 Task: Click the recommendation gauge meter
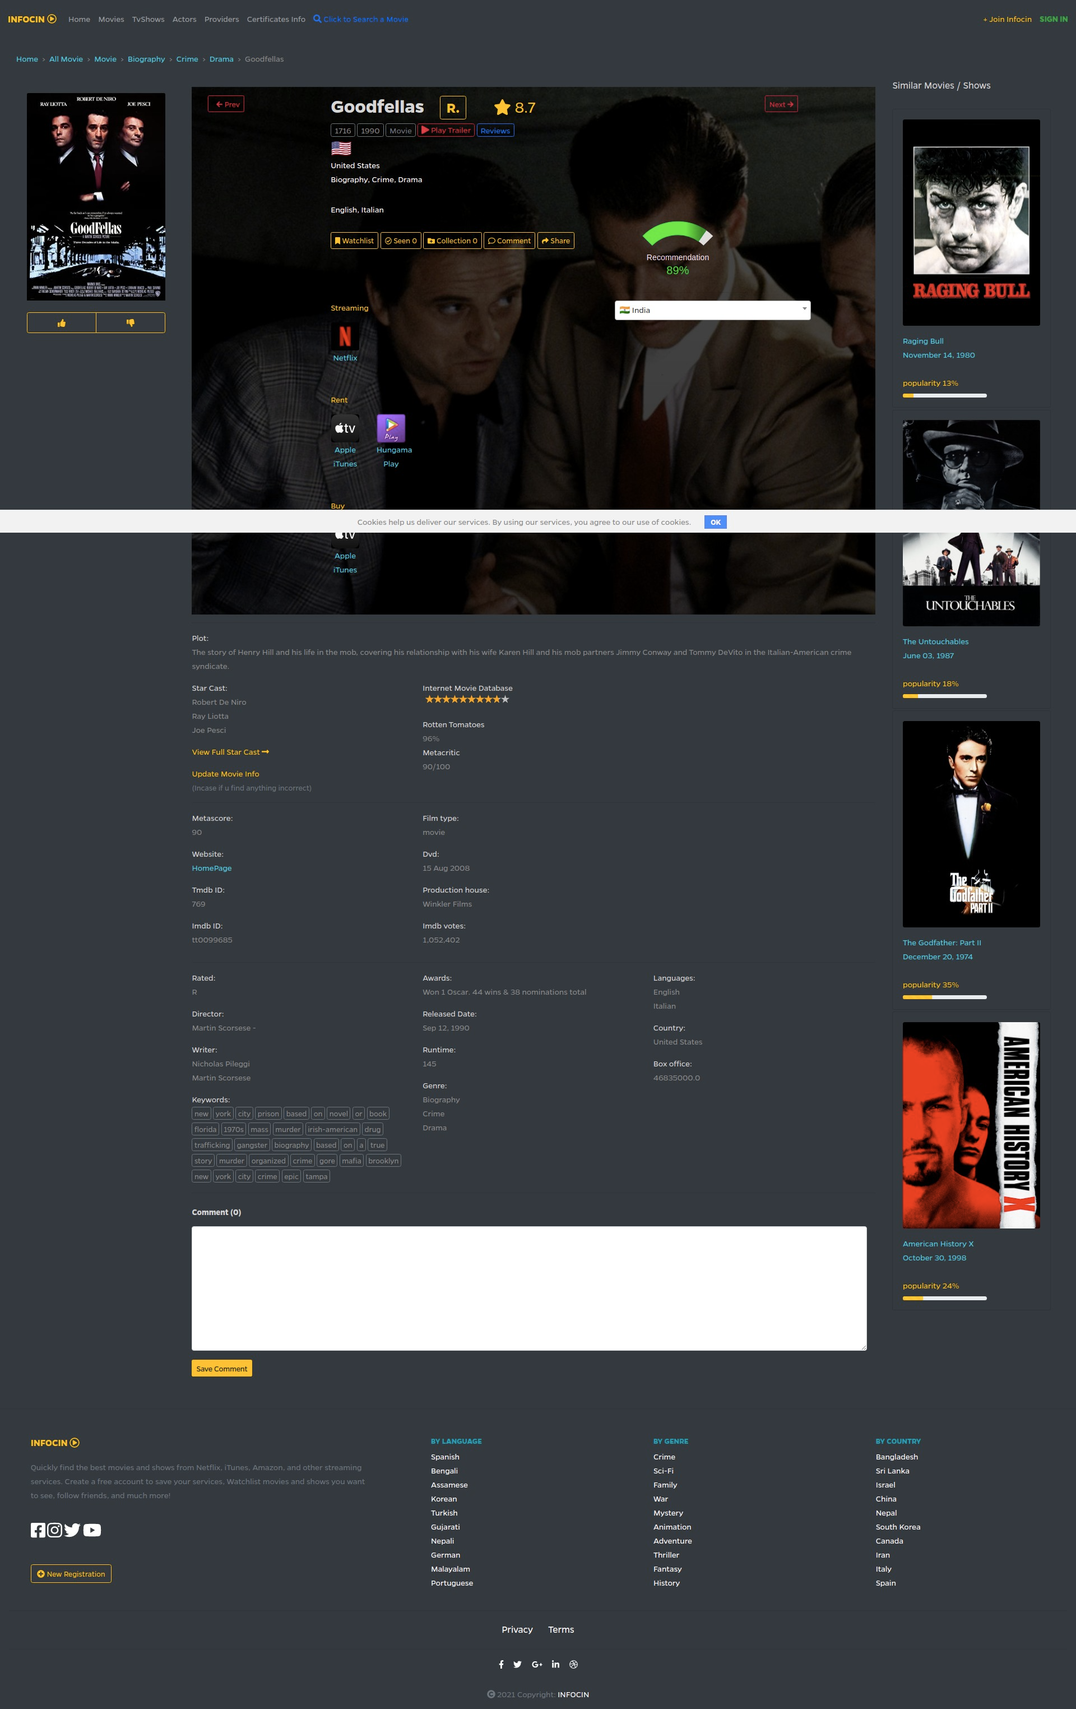[x=678, y=233]
